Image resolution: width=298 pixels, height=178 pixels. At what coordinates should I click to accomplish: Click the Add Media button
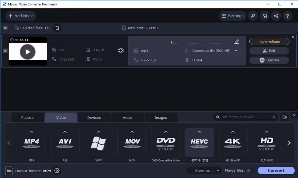tap(21, 16)
